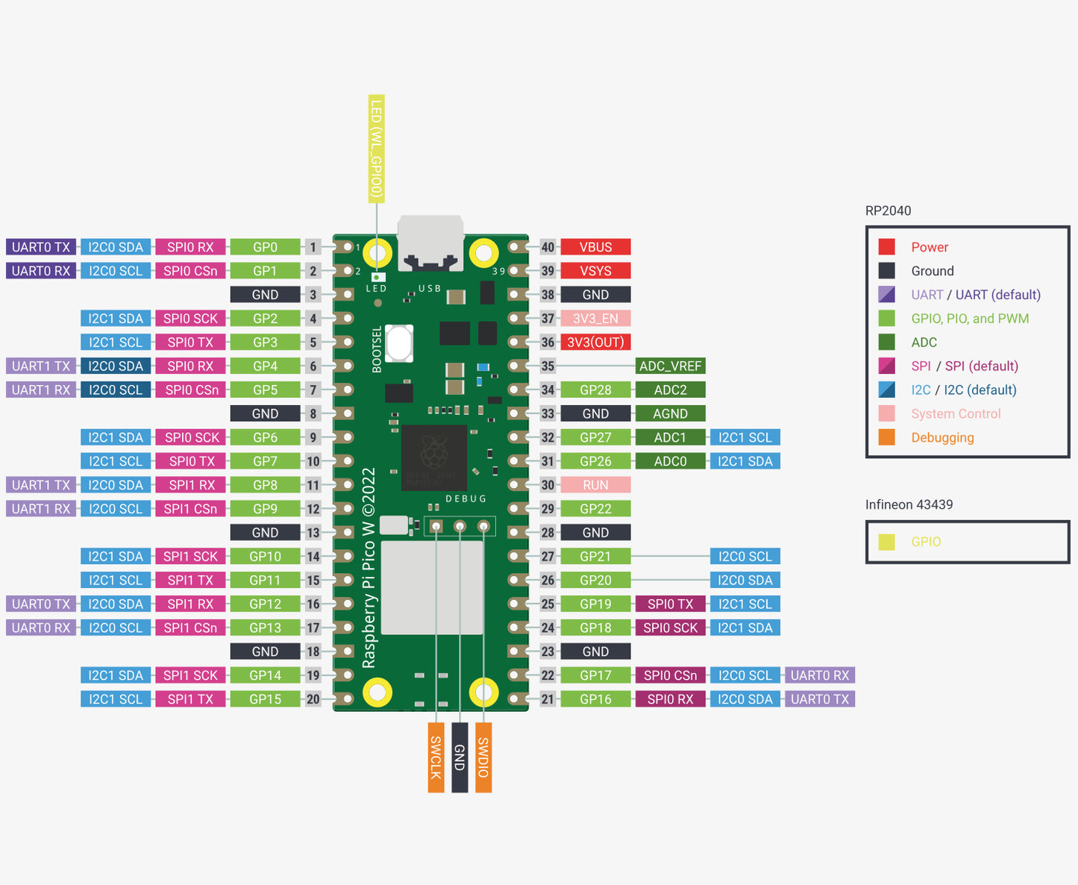Click the orange SWCLK debug label
The width and height of the screenshot is (1078, 885).
click(x=436, y=757)
